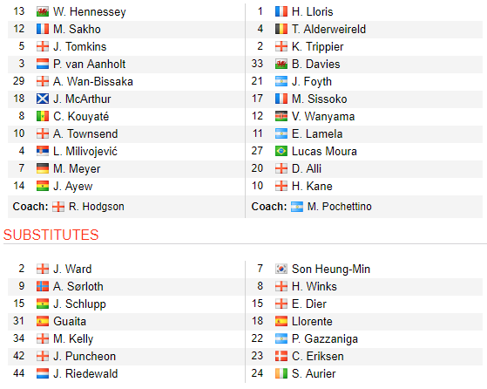The image size is (487, 389).
Task: Click the Denmark flag next to C. Eriksen
Action: point(281,356)
